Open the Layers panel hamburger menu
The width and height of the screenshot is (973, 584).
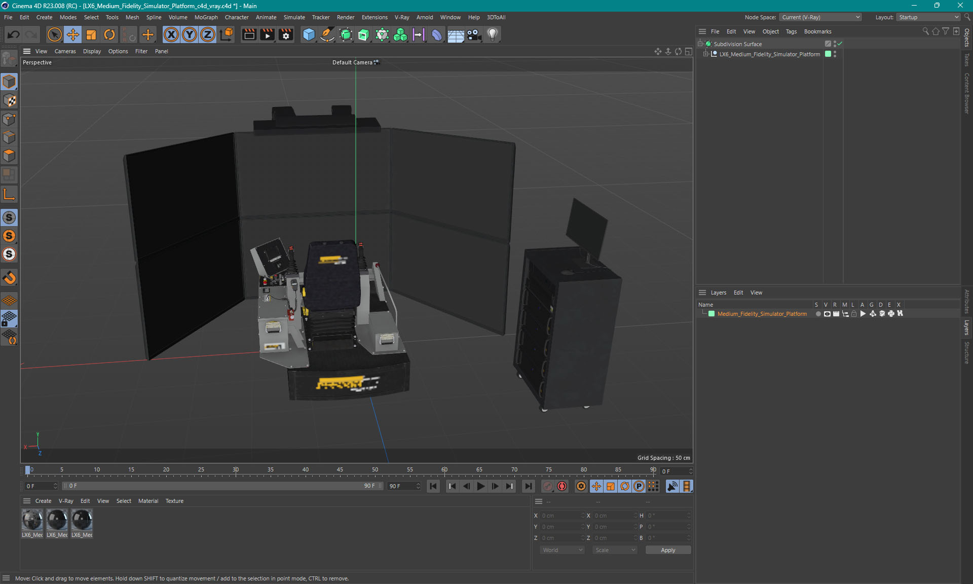[702, 293]
